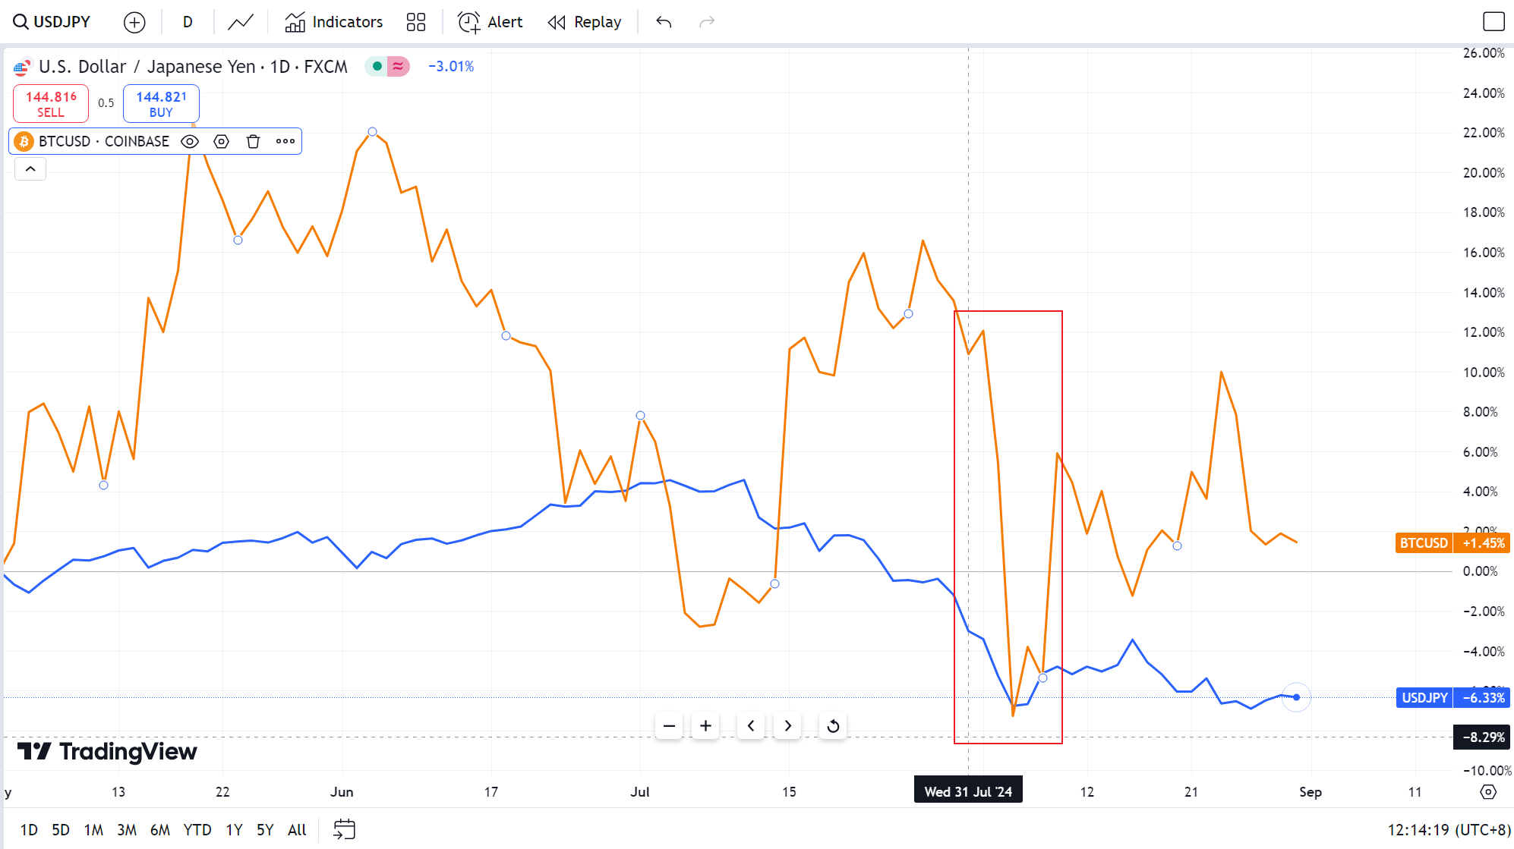Viewport: 1514px width, 849px height.
Task: Click the 144.816 SELL button
Action: tap(51, 104)
